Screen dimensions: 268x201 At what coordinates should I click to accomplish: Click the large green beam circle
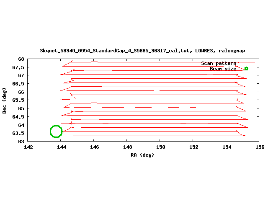(56, 131)
